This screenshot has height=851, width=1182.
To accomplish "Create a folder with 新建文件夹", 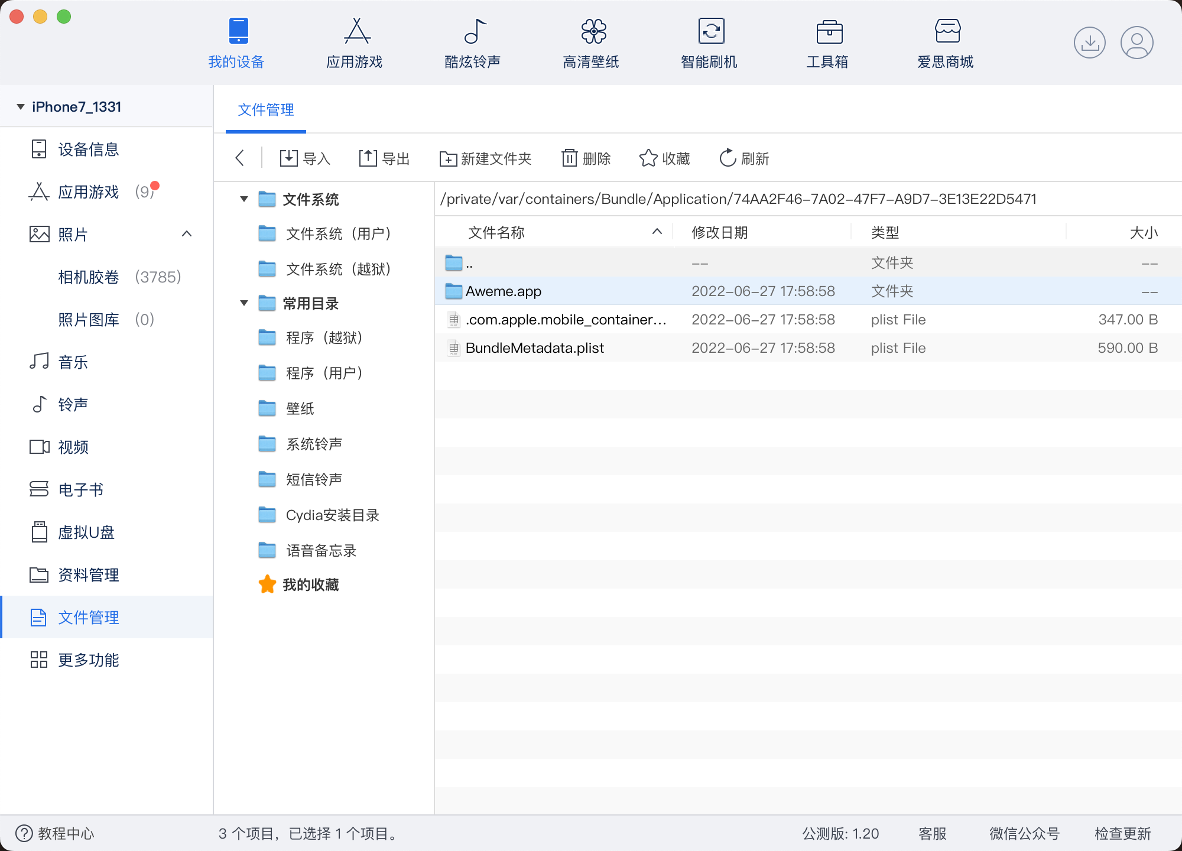I will coord(485,158).
